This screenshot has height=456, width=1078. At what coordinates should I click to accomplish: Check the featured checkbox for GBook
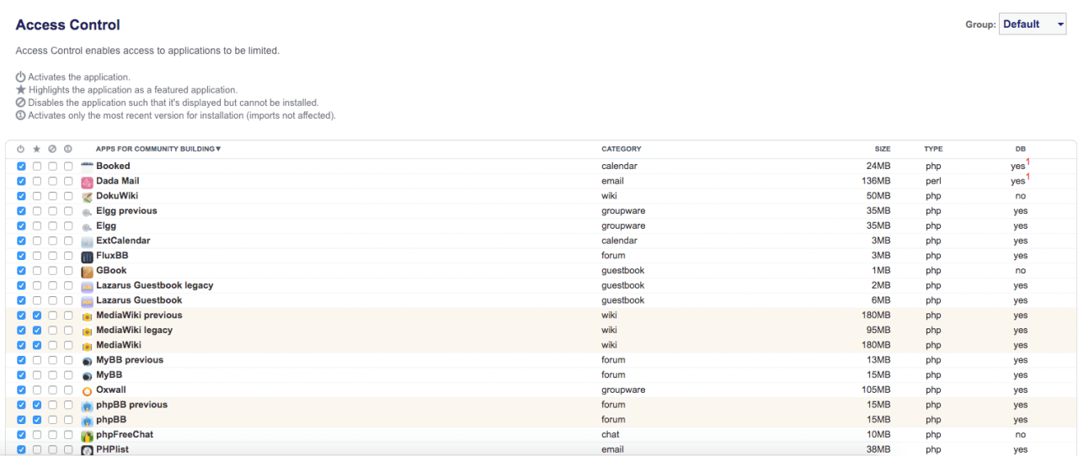[37, 270]
